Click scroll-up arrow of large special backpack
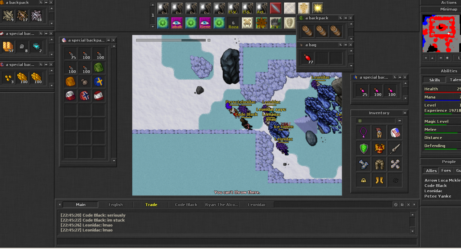This screenshot has width=461, height=249. click(x=114, y=46)
